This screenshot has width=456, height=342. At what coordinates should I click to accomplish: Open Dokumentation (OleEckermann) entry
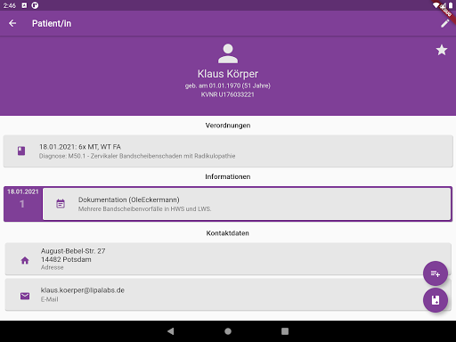[x=247, y=204]
